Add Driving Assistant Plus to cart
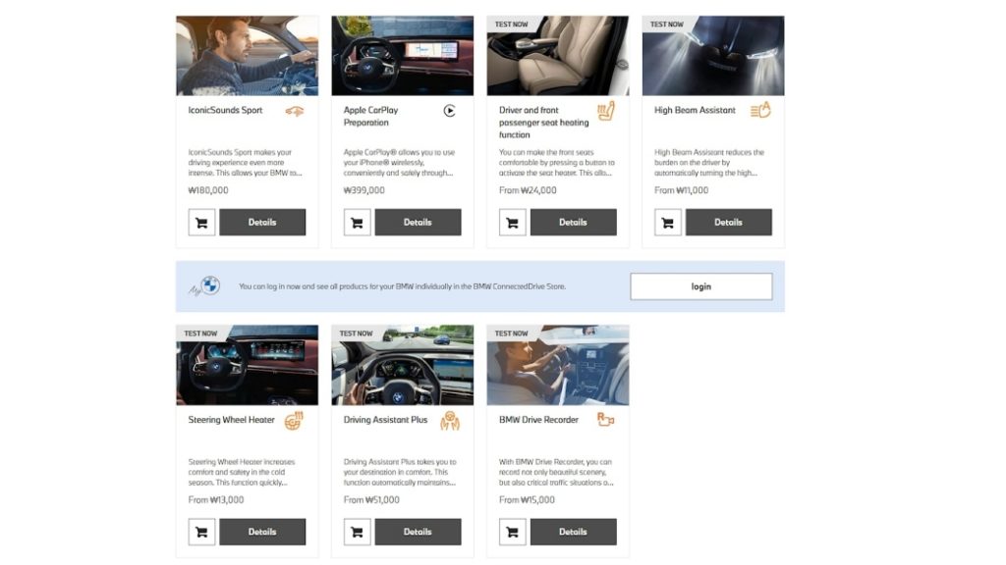 [x=357, y=532]
